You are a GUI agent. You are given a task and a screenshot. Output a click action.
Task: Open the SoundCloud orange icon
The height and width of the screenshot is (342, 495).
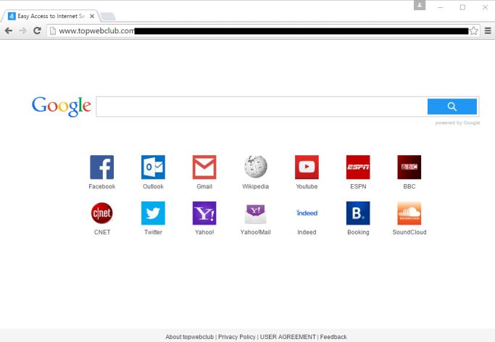[409, 213]
